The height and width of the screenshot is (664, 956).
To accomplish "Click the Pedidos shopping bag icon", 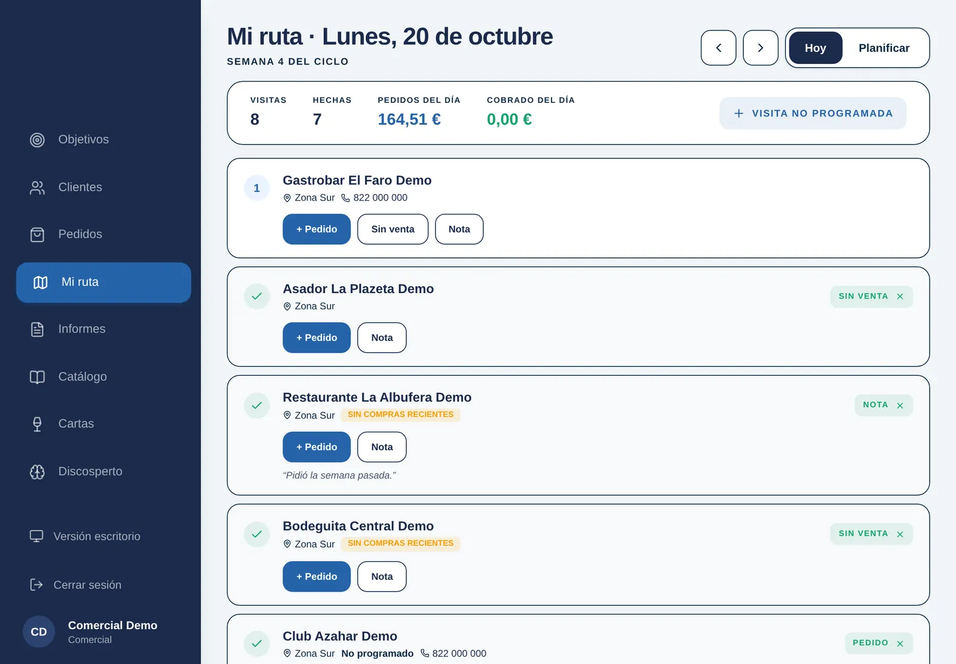I will (37, 235).
